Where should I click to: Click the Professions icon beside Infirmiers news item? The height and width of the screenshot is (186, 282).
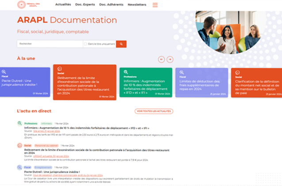click(20, 123)
